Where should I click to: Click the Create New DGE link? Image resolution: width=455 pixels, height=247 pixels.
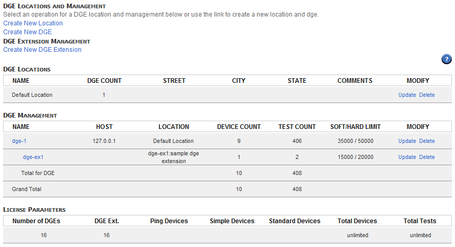28,32
